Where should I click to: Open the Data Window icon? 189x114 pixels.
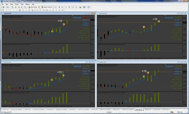tap(16, 7)
